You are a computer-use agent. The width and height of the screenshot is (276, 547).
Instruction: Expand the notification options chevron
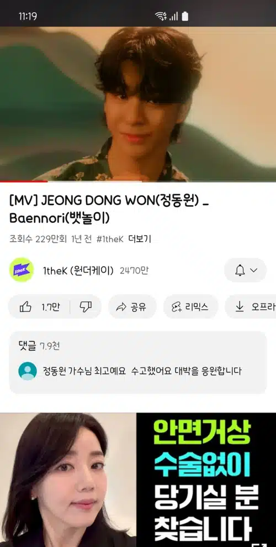[254, 270]
